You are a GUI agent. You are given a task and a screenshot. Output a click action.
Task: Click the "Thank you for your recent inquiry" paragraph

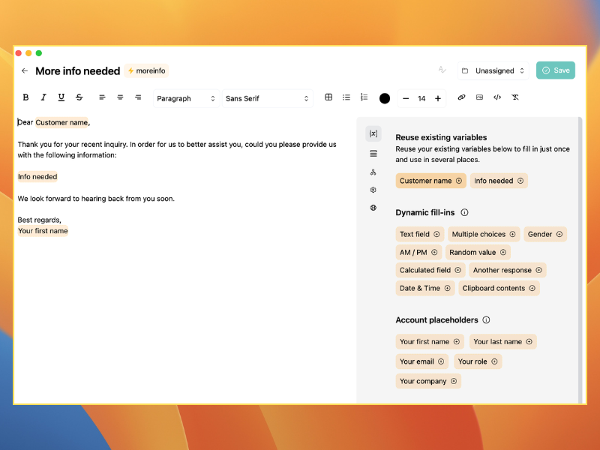click(x=177, y=149)
